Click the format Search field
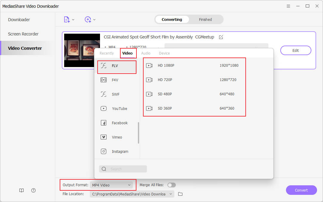 pyautogui.click(x=123, y=169)
